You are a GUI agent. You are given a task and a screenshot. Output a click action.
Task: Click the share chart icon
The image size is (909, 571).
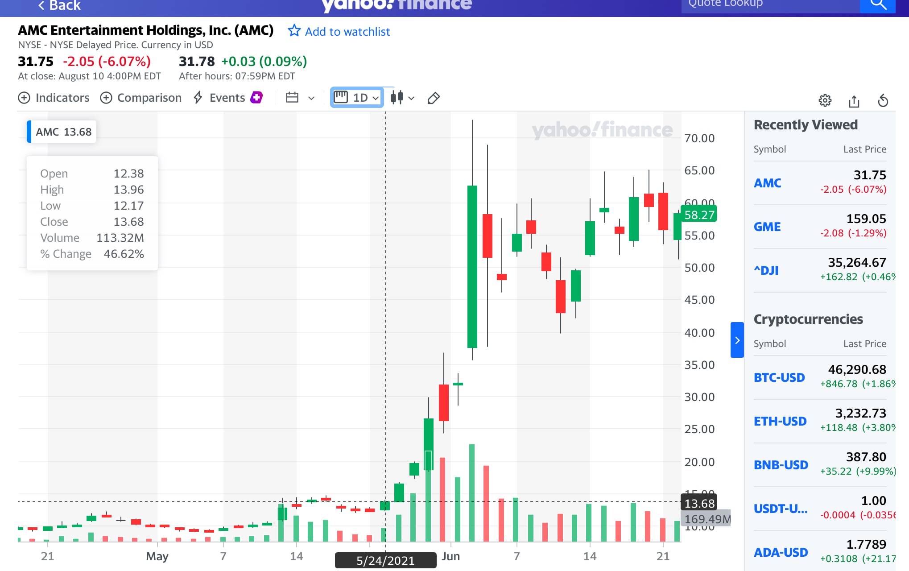(854, 101)
